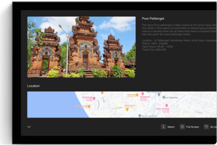The height and width of the screenshot is (145, 217).
Task: Click the Peppers Seminyak hotel pin
Action: [167, 105]
